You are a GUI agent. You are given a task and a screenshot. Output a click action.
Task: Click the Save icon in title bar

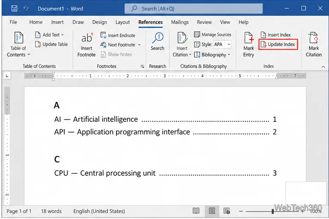pyautogui.click(x=14, y=9)
